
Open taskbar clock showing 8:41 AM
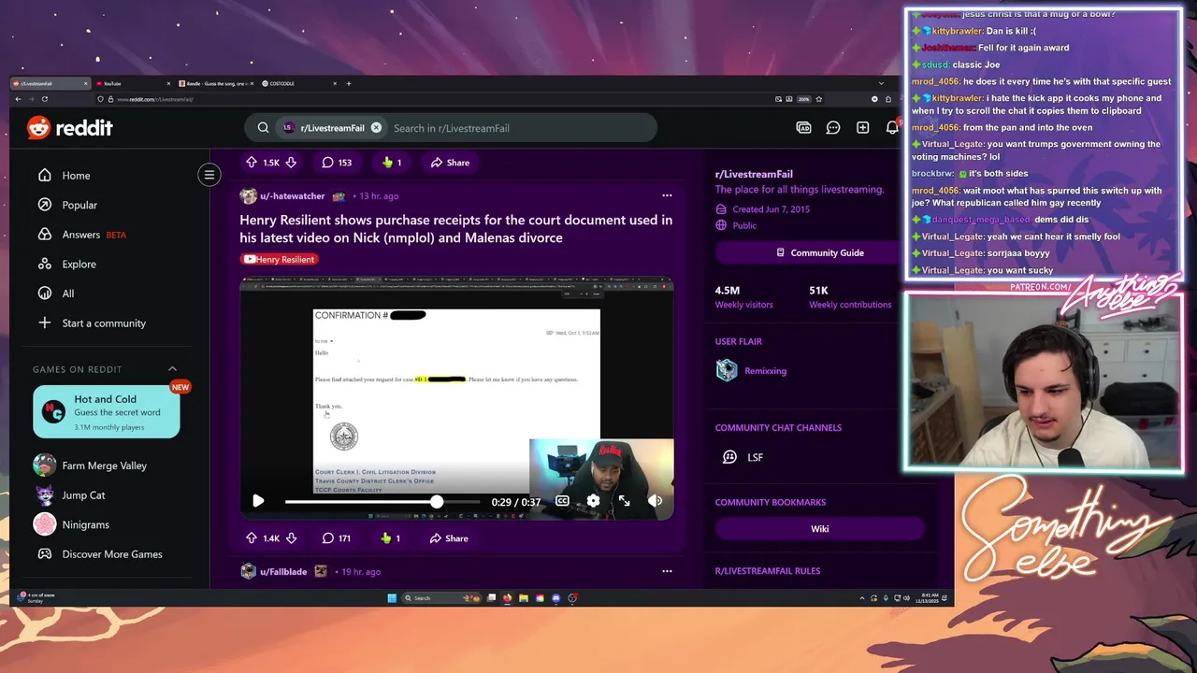[x=926, y=598]
